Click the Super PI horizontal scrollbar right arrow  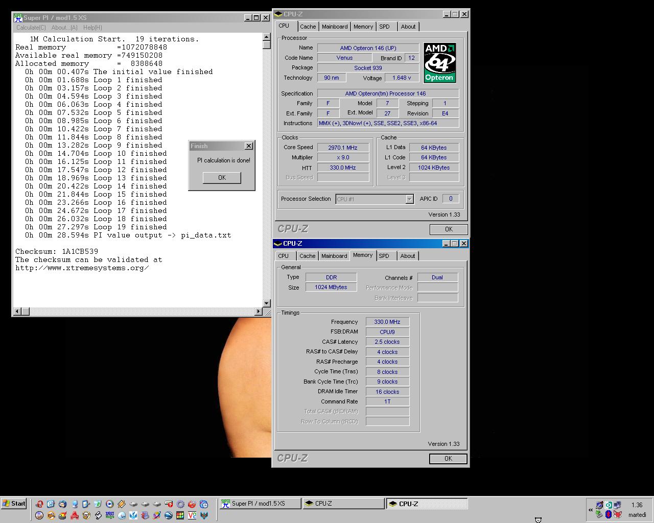[x=259, y=311]
